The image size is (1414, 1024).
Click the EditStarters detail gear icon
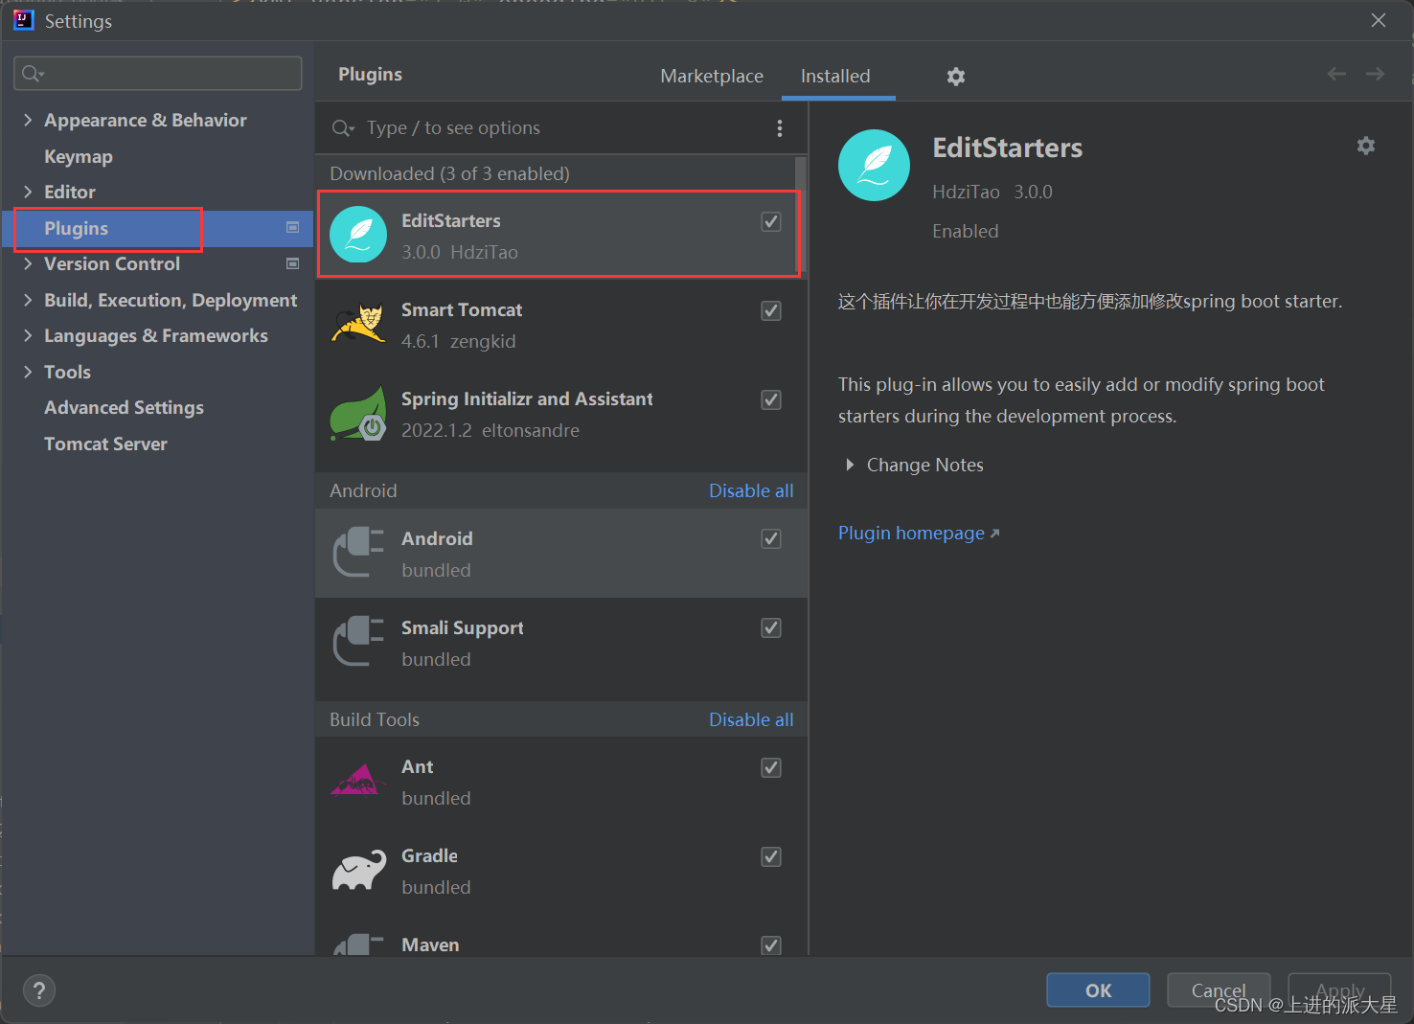click(x=1366, y=146)
